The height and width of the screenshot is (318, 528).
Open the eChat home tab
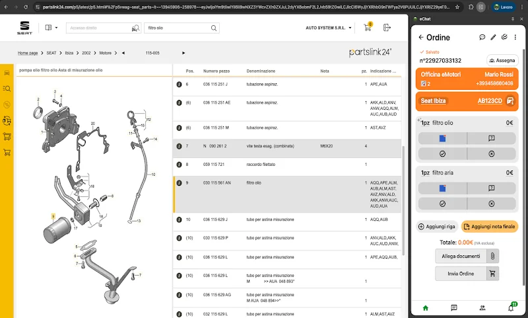[x=426, y=308]
